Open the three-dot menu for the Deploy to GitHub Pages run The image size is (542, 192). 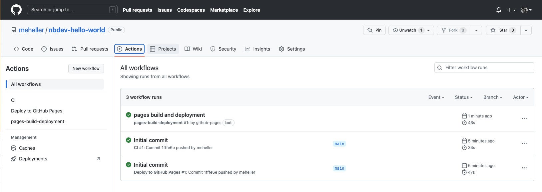coord(525,168)
